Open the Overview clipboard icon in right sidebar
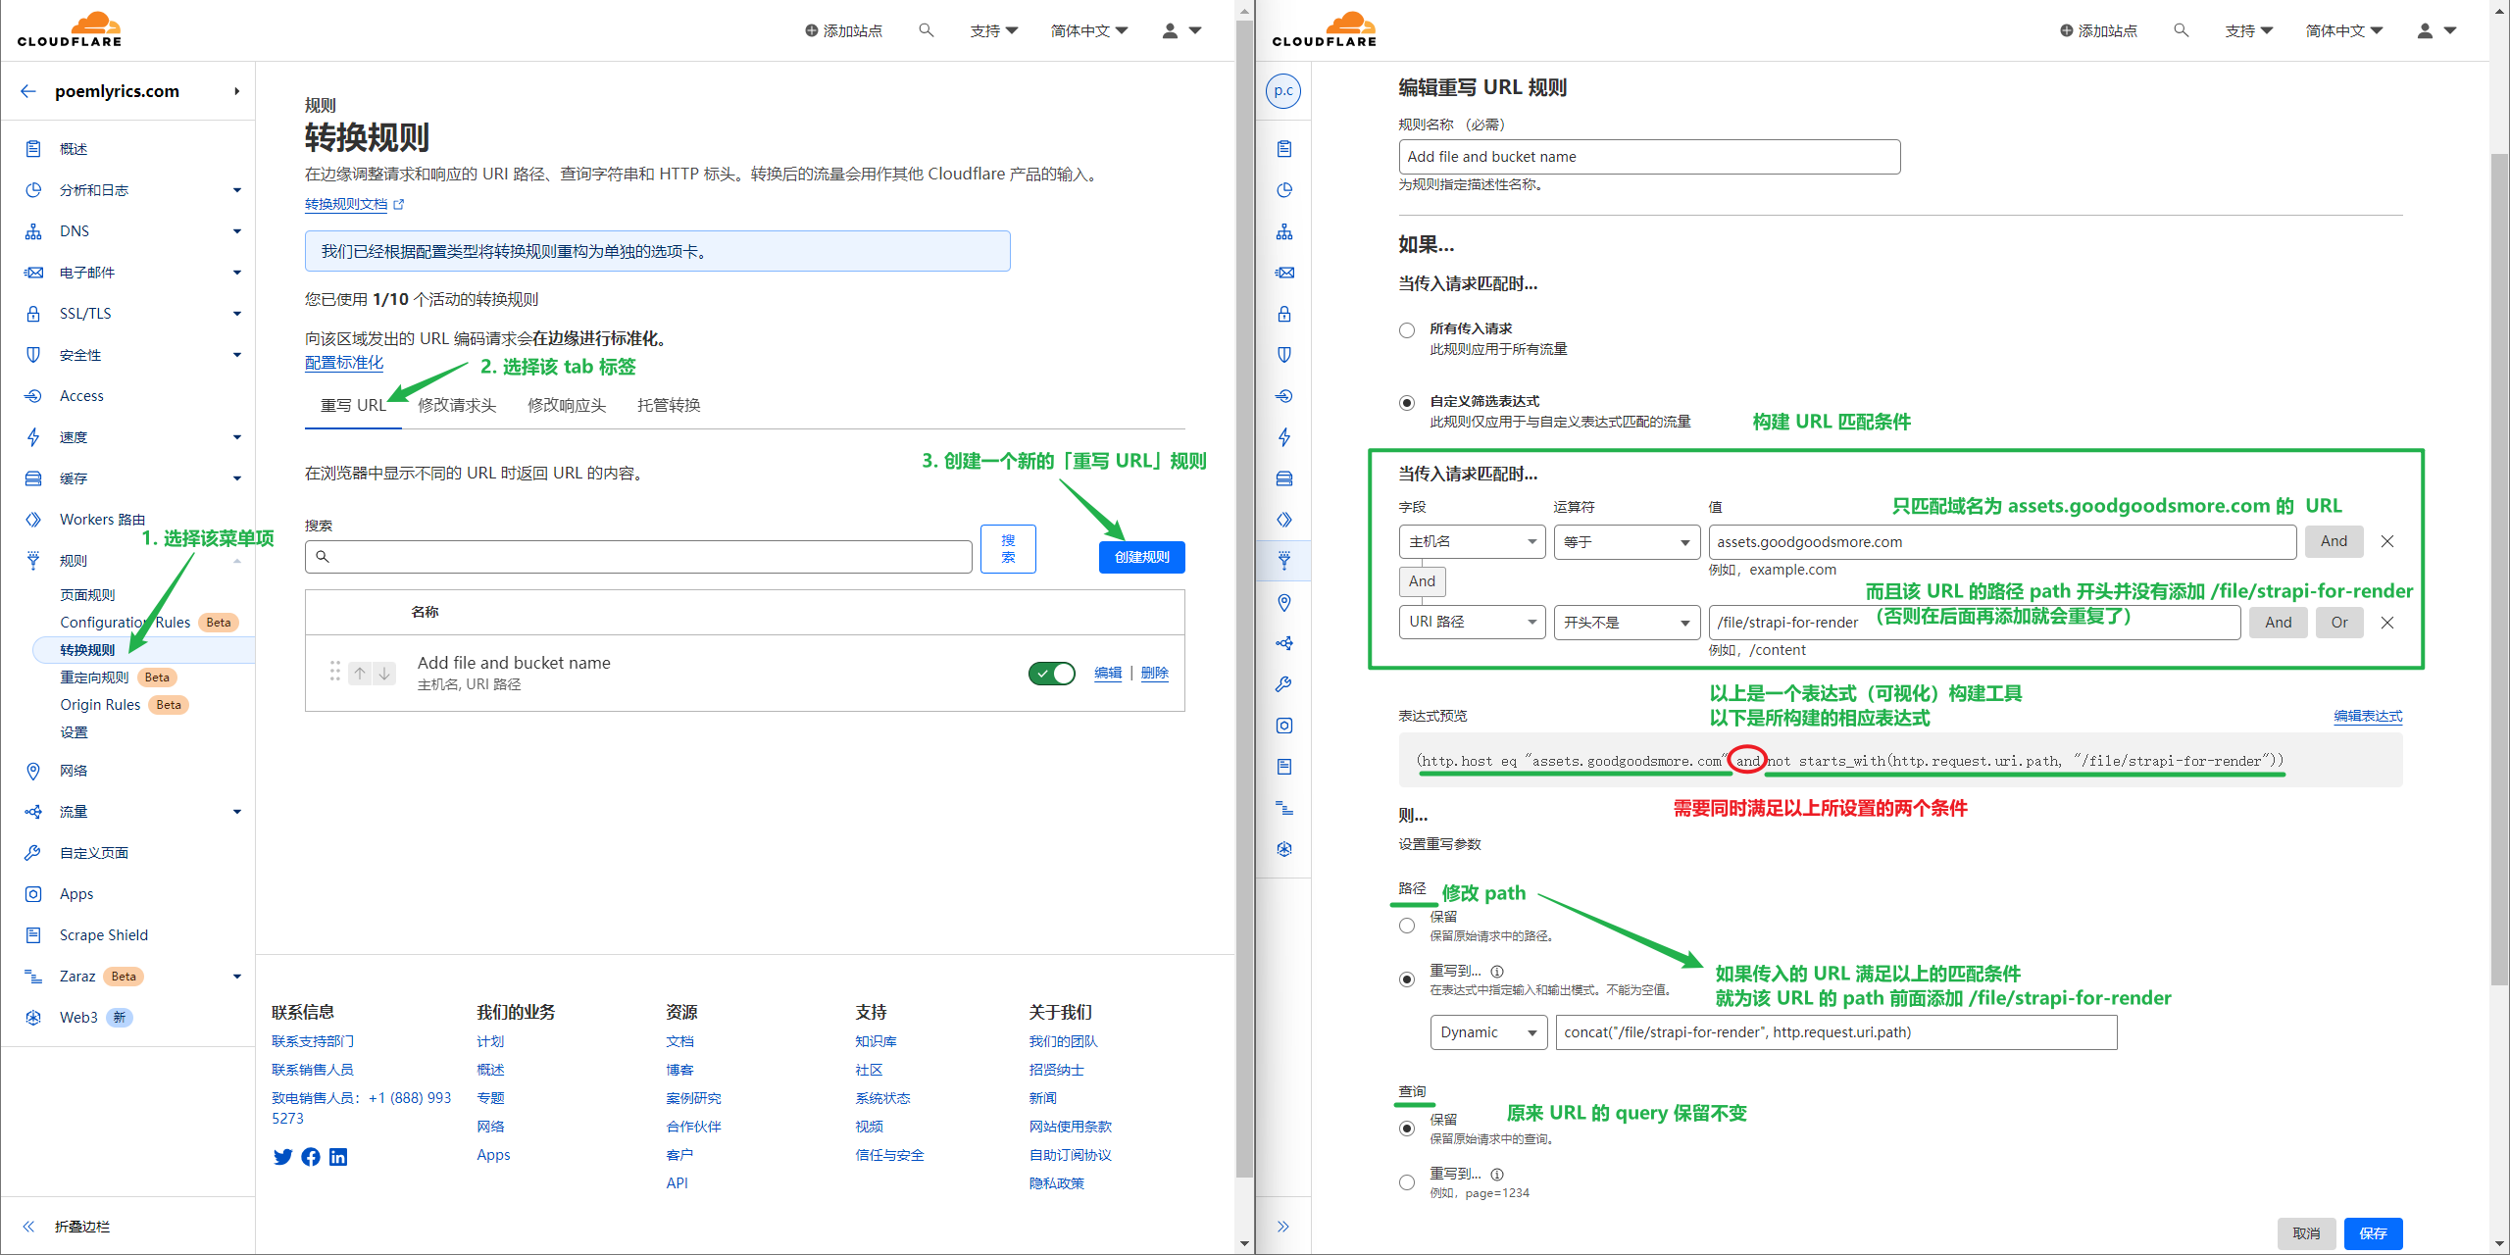 tap(1284, 149)
